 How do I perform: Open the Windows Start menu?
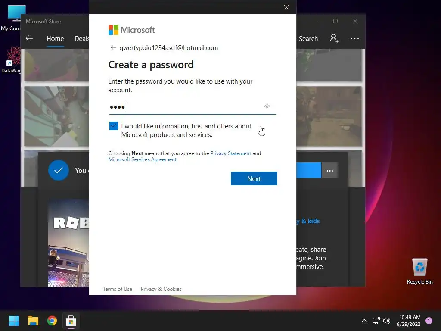pos(14,321)
